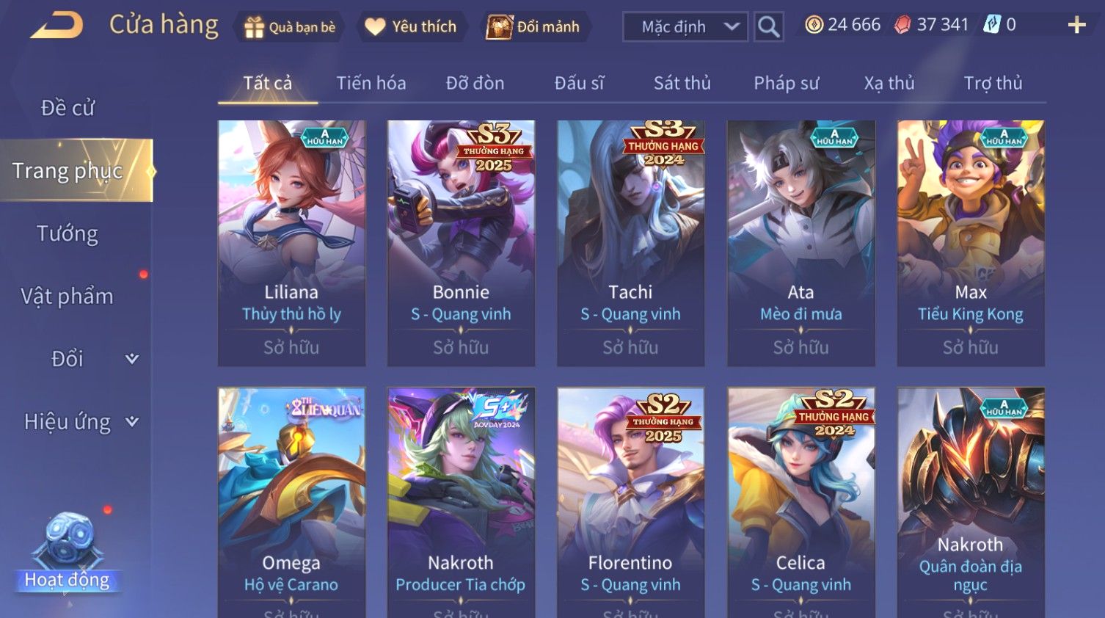
Task: Select the Sát thủ category tab
Action: (682, 83)
